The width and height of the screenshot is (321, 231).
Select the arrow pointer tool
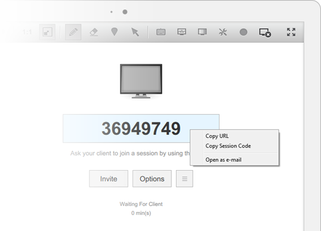[x=135, y=32]
